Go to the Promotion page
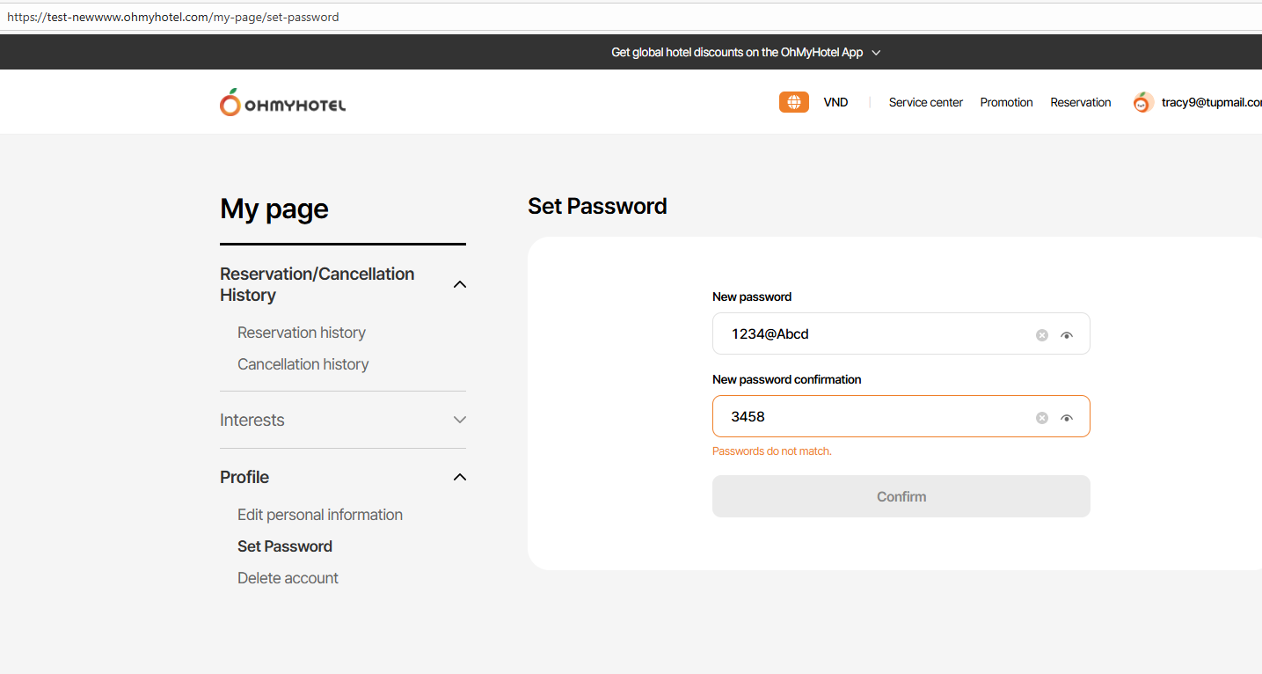The width and height of the screenshot is (1262, 674). click(1006, 102)
